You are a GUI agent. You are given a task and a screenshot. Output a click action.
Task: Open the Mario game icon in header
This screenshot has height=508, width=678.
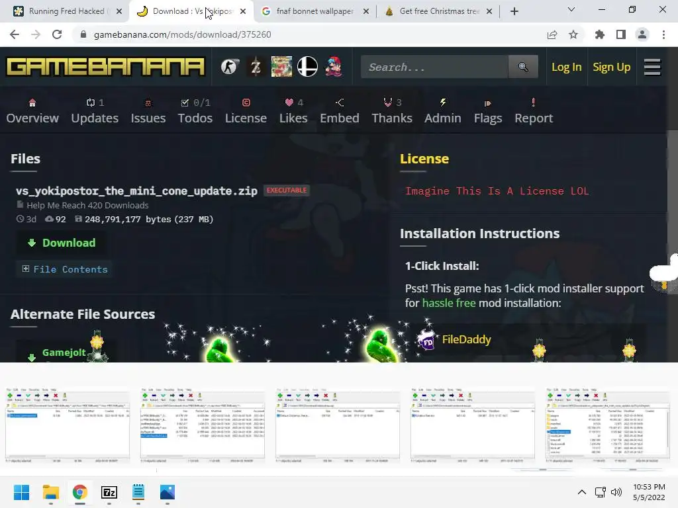[x=281, y=67]
